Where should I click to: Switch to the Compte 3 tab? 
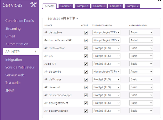click(99, 6)
